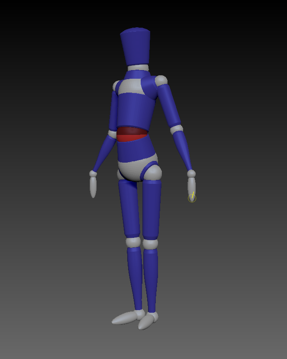This screenshot has height=359, width=287.
Task: Select the gray foot pointing toward the viewer
Action: (x=147, y=321)
